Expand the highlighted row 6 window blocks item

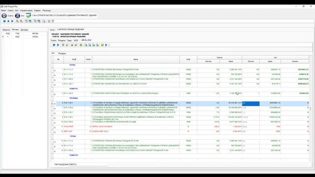click(55, 104)
